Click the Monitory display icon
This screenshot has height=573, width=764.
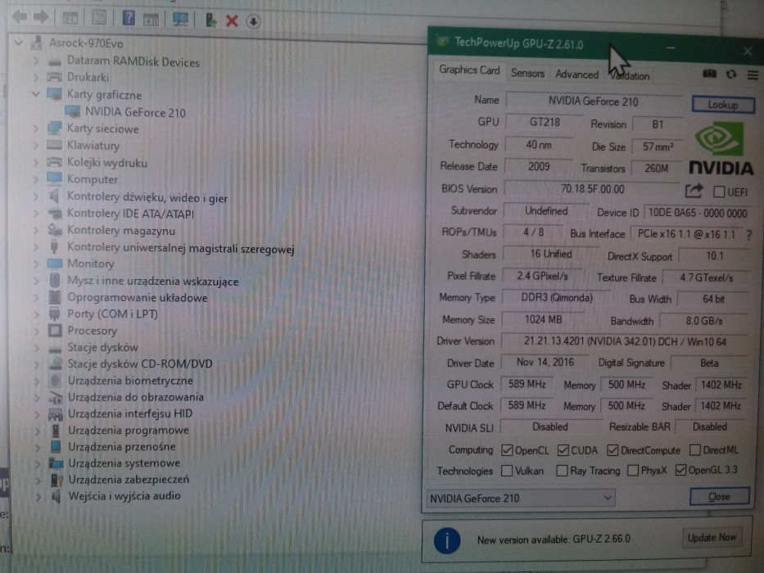55,263
